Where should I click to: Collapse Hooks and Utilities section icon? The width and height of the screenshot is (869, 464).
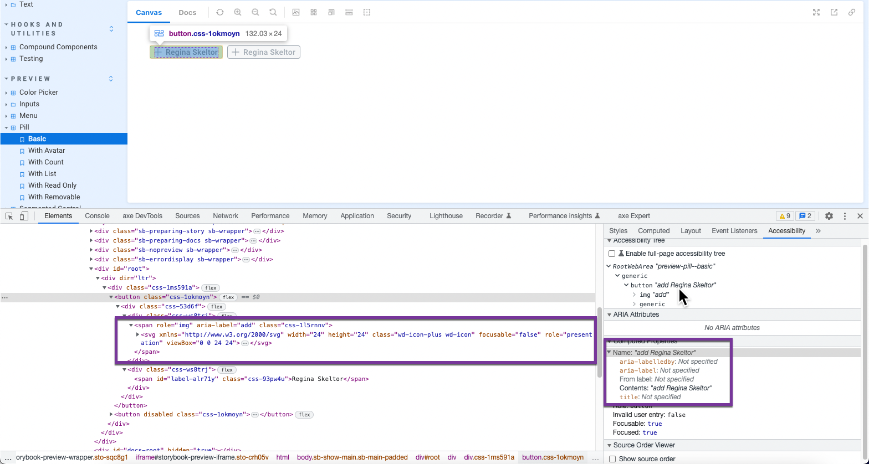111,29
